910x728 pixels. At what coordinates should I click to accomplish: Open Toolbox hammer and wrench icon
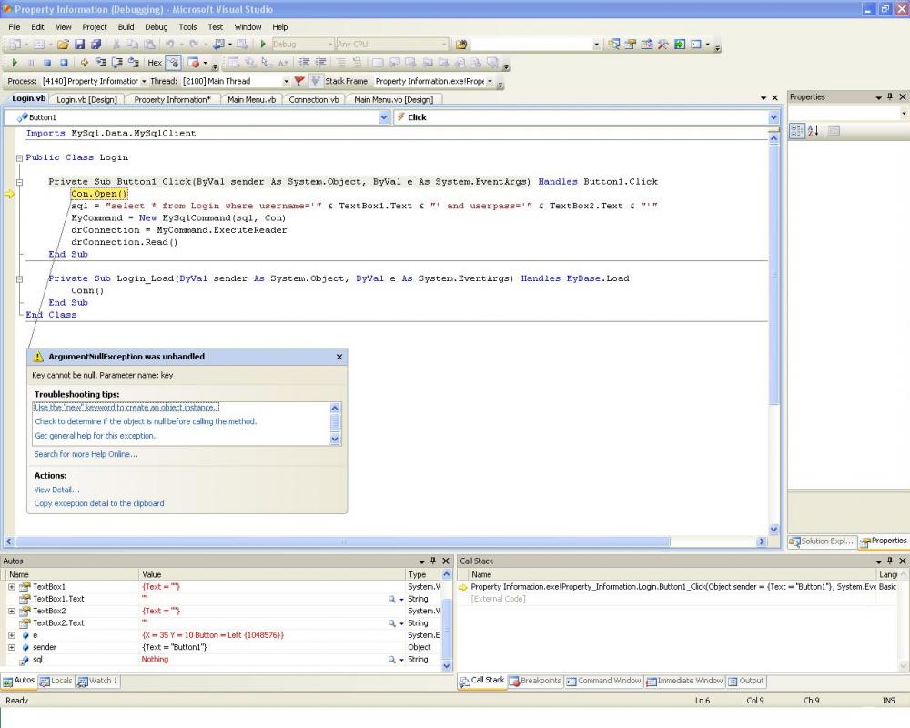point(662,44)
